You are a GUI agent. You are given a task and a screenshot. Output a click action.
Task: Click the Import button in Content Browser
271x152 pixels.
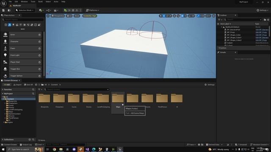click(x=17, y=85)
